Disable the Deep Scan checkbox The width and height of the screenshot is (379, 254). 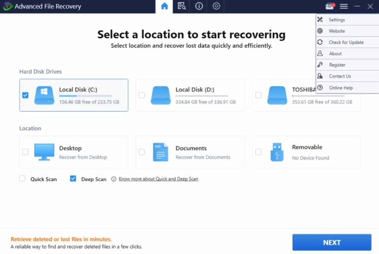click(x=73, y=178)
